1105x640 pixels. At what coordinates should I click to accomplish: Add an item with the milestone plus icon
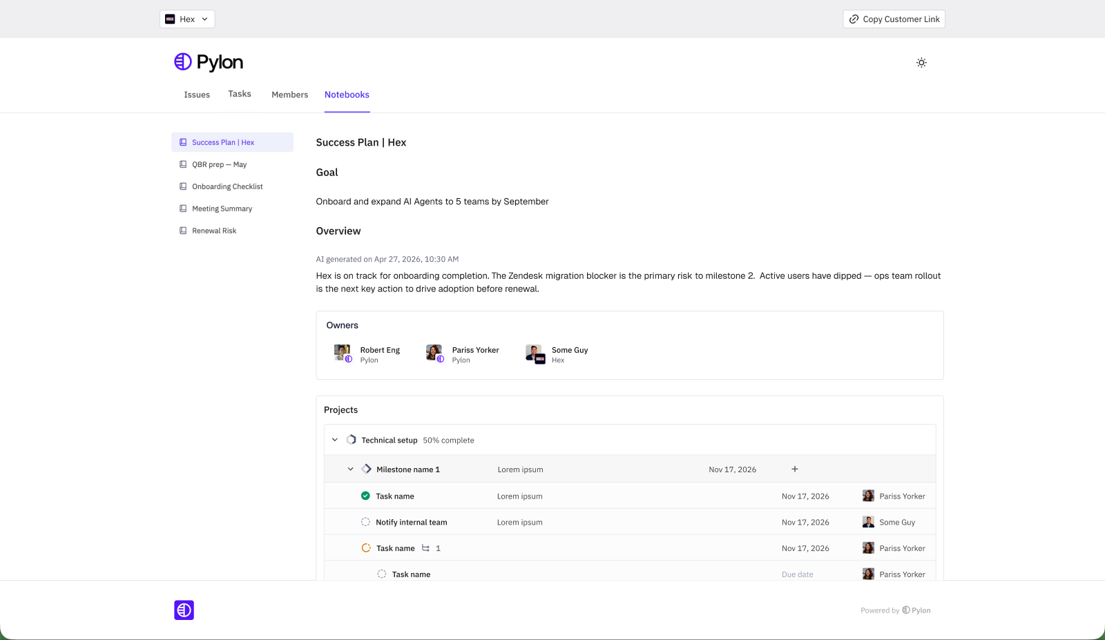pyautogui.click(x=795, y=469)
